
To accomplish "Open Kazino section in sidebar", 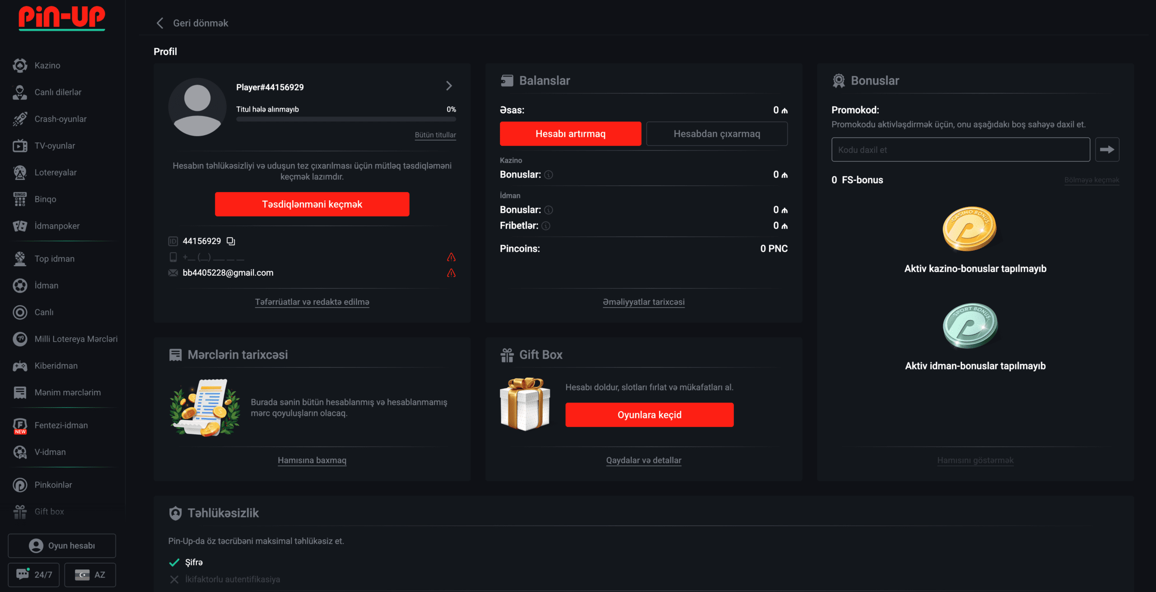I will [x=47, y=66].
